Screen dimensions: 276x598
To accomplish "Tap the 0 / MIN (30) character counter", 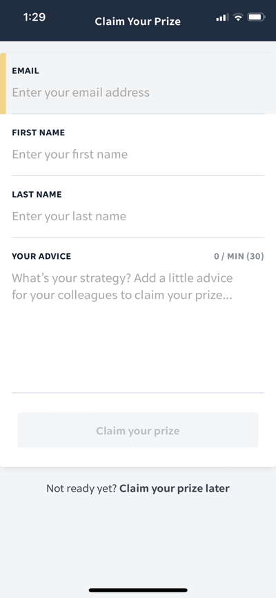I will [x=239, y=256].
